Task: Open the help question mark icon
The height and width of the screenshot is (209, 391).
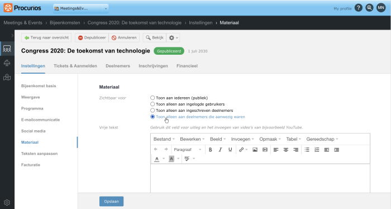Action: coord(359,8)
